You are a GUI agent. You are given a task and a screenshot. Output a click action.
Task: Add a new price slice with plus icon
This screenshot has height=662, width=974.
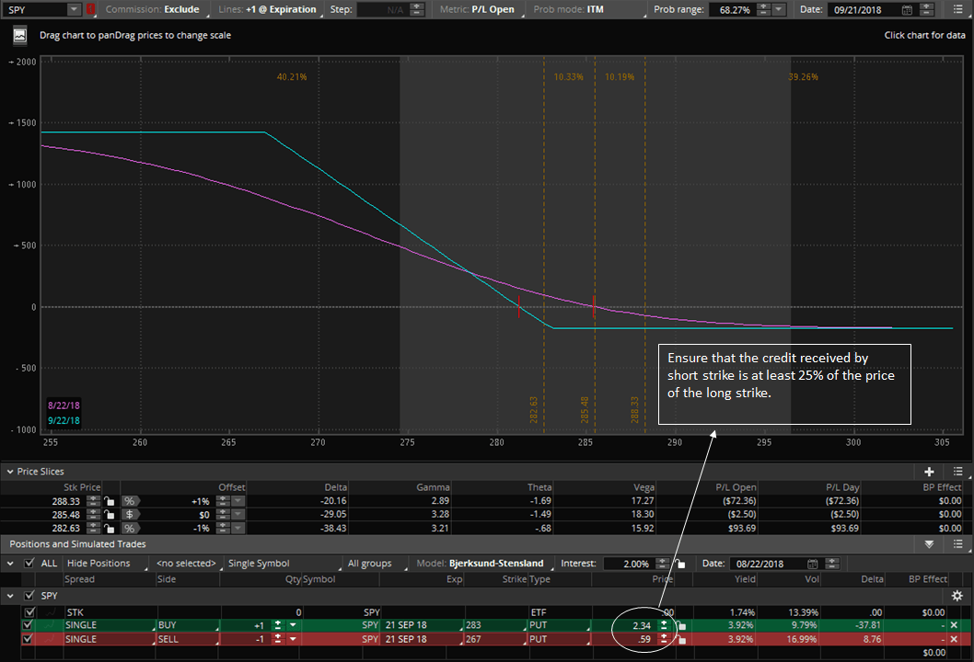coord(929,472)
